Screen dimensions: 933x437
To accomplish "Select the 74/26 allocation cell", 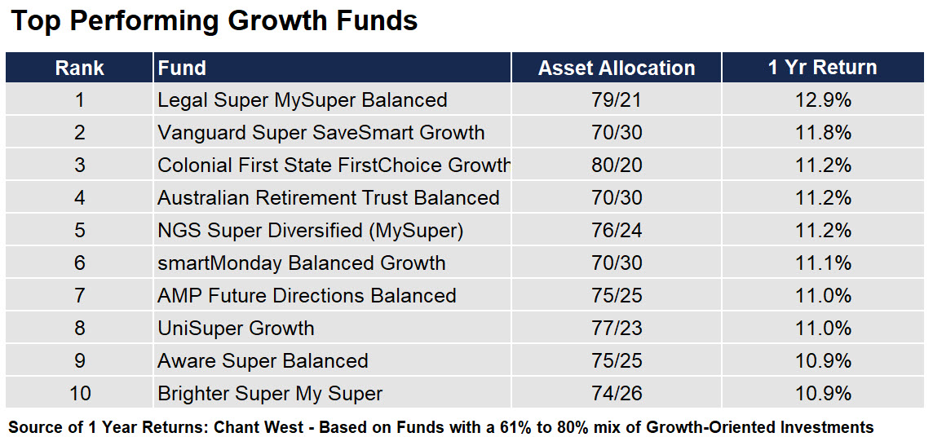I will 617,394.
